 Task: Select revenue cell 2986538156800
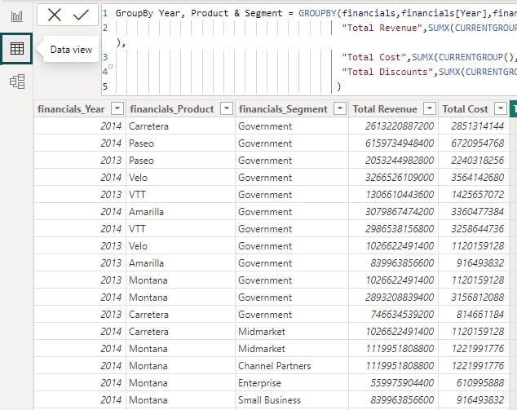coord(393,229)
